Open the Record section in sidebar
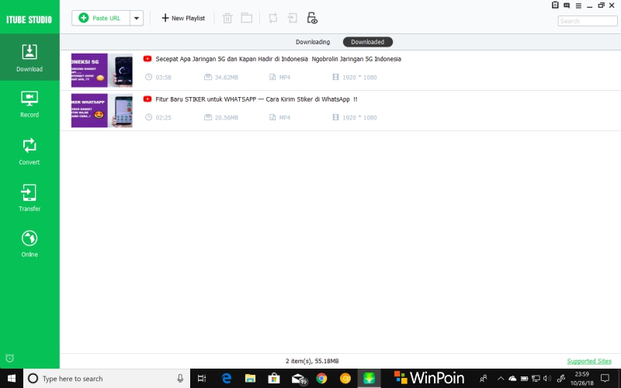The image size is (621, 388). (29, 104)
